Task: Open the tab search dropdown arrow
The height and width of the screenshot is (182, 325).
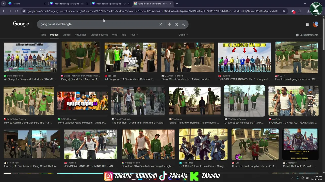Action: (3, 4)
